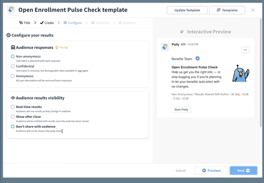Choose Anonymous audience responses
This screenshot has height=183, width=264.
(13, 76)
